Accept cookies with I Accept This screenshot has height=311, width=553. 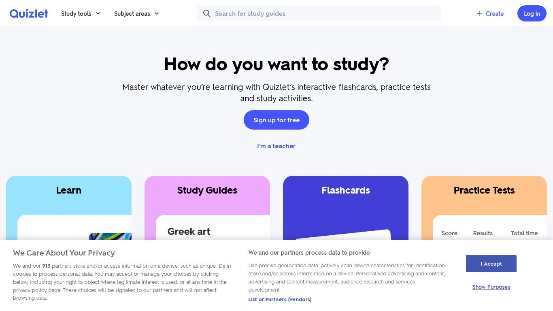[x=491, y=264]
